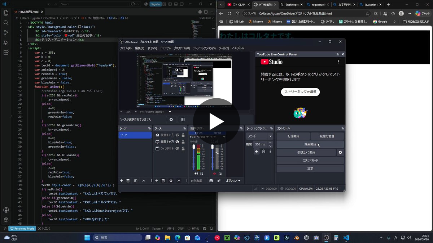Click ストリーミングを選択 button in YouTube panel
The width and height of the screenshot is (433, 243).
[x=300, y=92]
